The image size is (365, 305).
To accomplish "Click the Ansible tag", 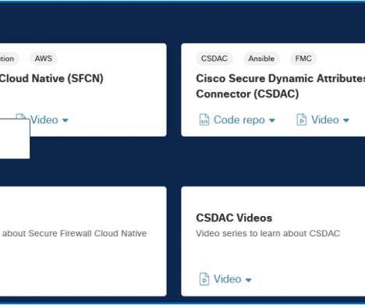I will (261, 59).
